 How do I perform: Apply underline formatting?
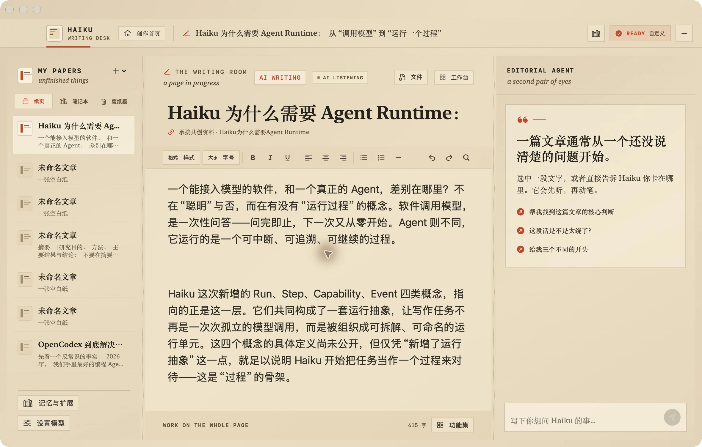point(287,158)
